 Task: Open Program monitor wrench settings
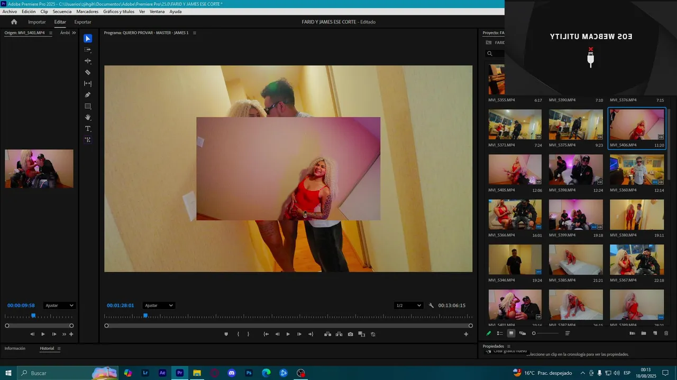coord(431,306)
